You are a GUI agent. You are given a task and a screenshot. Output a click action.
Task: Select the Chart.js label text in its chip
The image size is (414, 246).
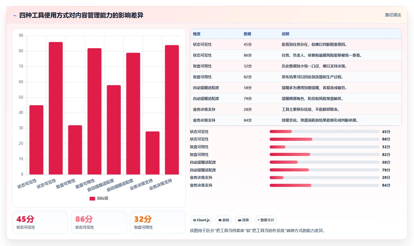pyautogui.click(x=203, y=220)
